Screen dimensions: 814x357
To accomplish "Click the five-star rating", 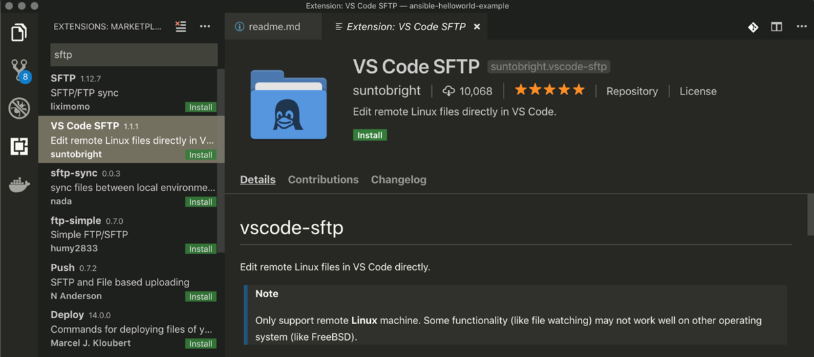I will (x=549, y=90).
